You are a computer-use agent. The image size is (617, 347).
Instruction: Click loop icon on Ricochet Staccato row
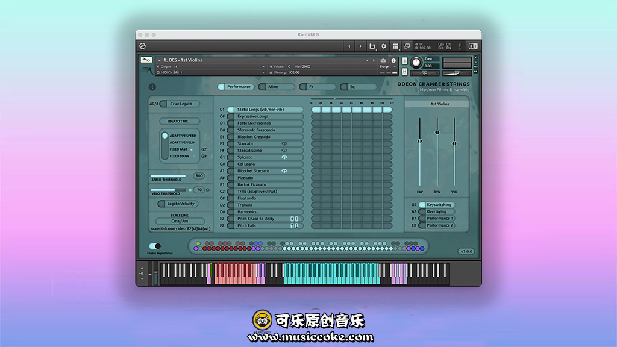(284, 171)
